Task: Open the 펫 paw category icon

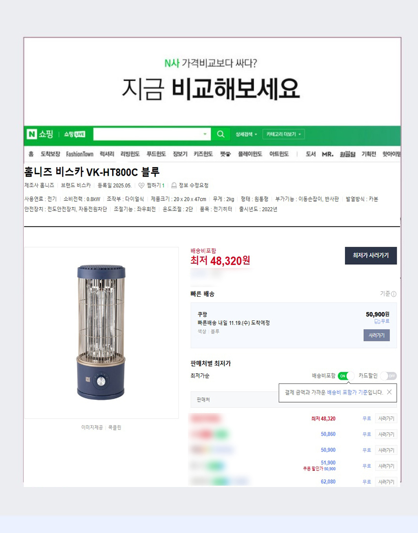Action: tap(225, 154)
